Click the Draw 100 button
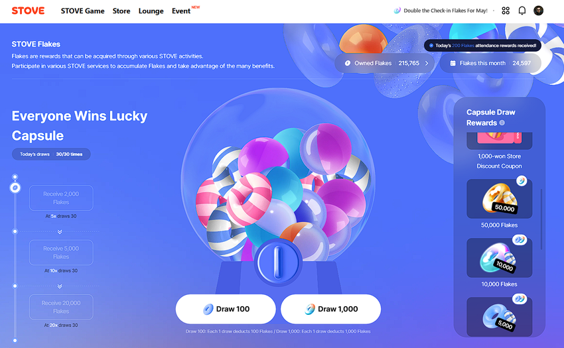 pyautogui.click(x=226, y=309)
